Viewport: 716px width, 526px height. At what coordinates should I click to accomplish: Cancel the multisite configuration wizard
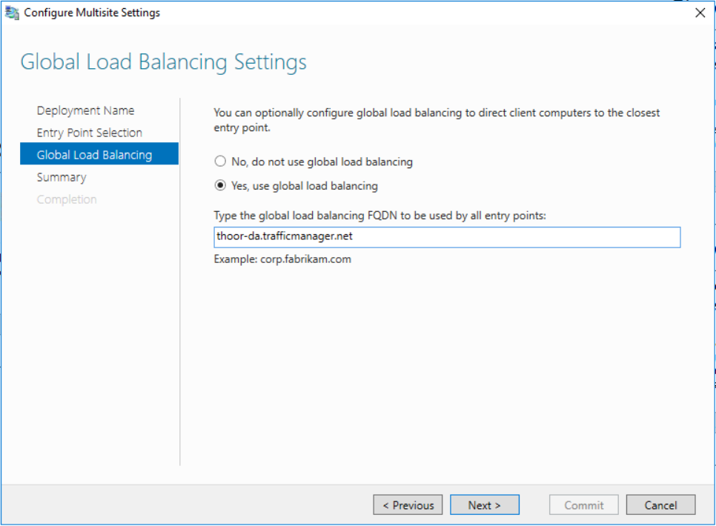pyautogui.click(x=660, y=505)
